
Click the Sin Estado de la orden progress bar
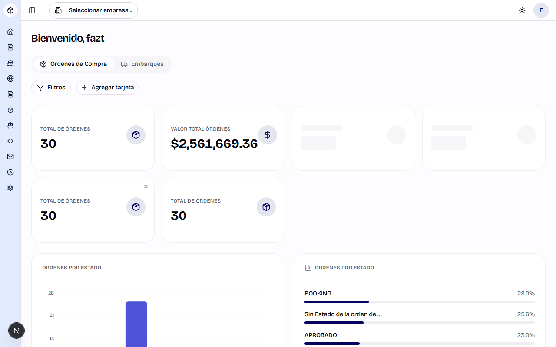[x=420, y=323]
